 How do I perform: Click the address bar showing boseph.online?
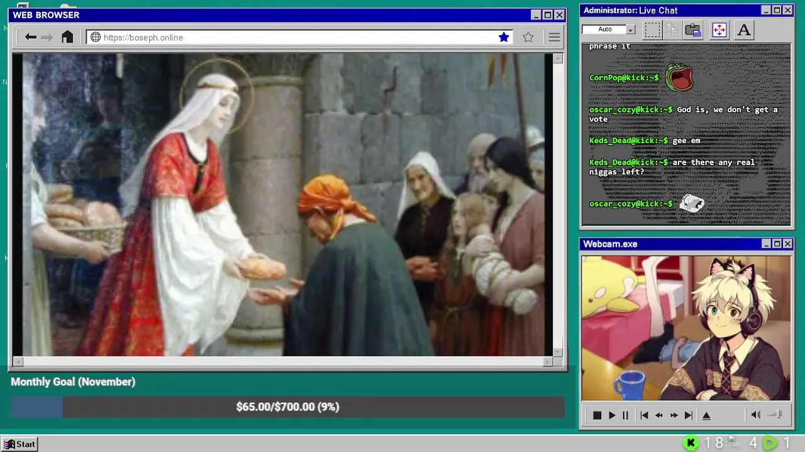[x=299, y=38]
